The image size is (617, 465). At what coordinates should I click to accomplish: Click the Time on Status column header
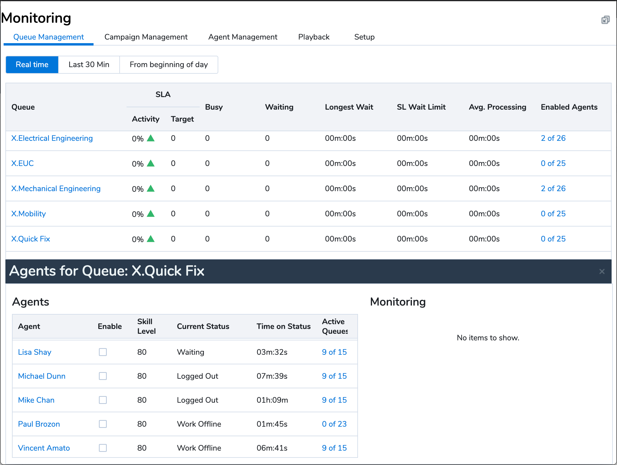pyautogui.click(x=284, y=326)
